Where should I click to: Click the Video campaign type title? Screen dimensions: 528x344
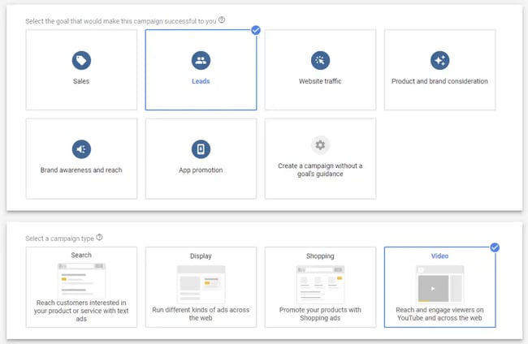coord(439,256)
